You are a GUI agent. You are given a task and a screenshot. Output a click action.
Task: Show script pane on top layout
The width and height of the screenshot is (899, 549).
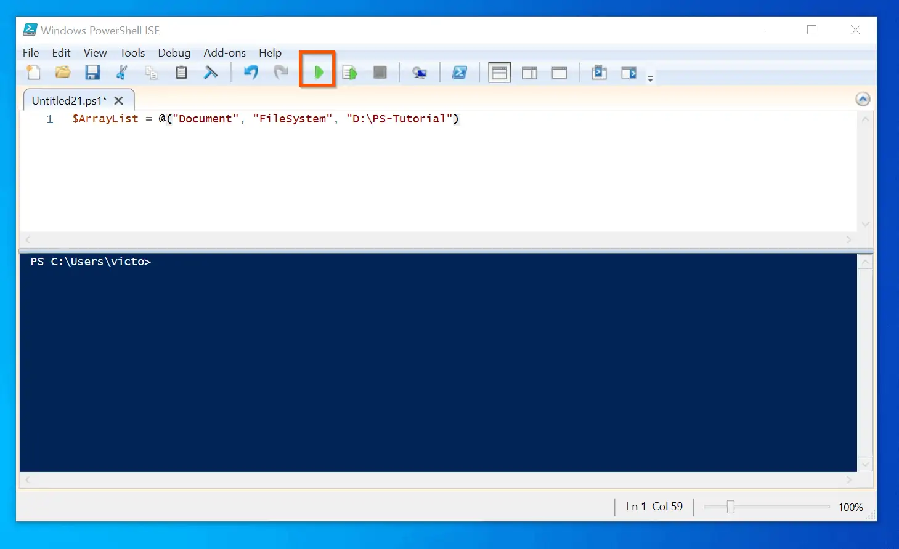[x=500, y=73]
